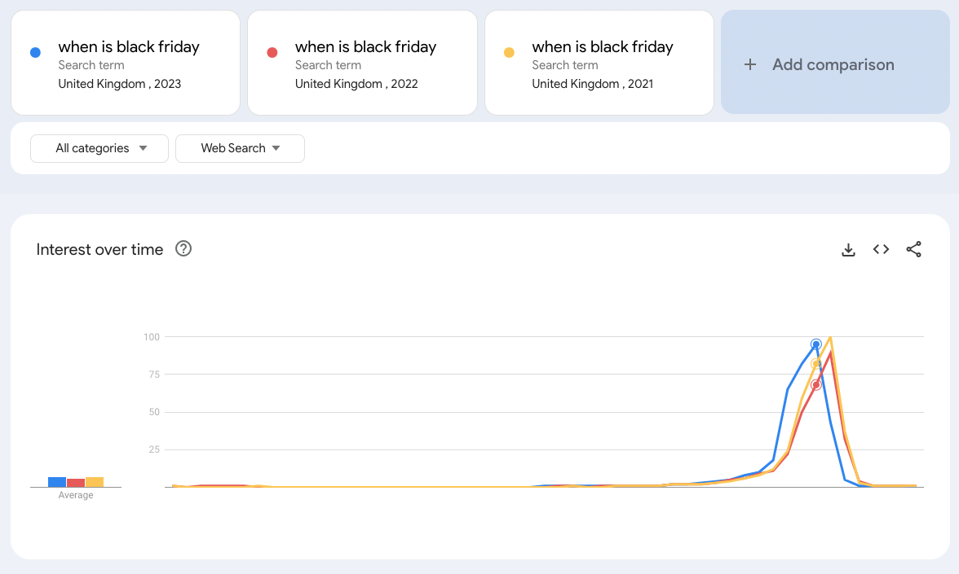
Task: Click the embed code icon
Action: click(x=881, y=250)
